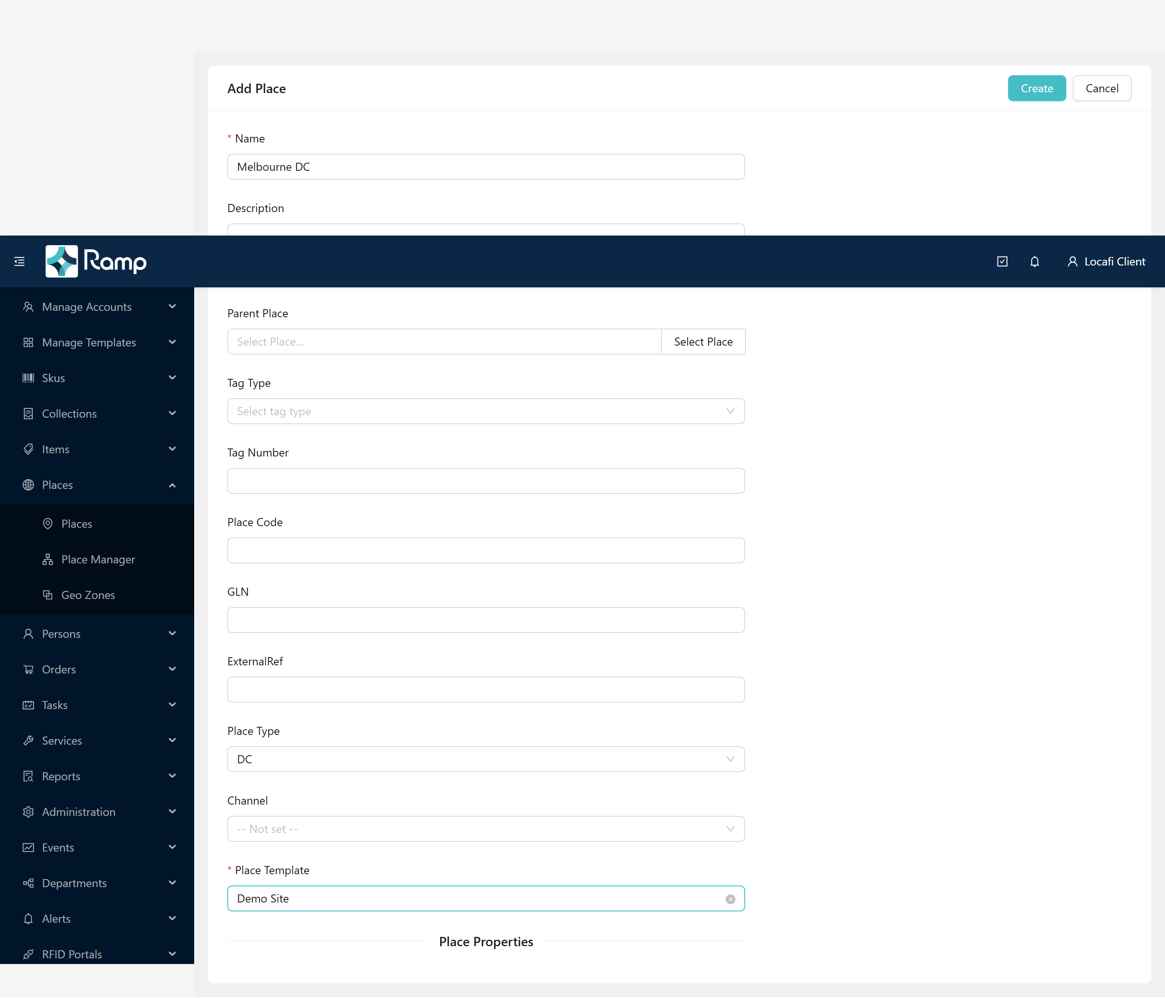Click the Cancel button

click(1102, 88)
